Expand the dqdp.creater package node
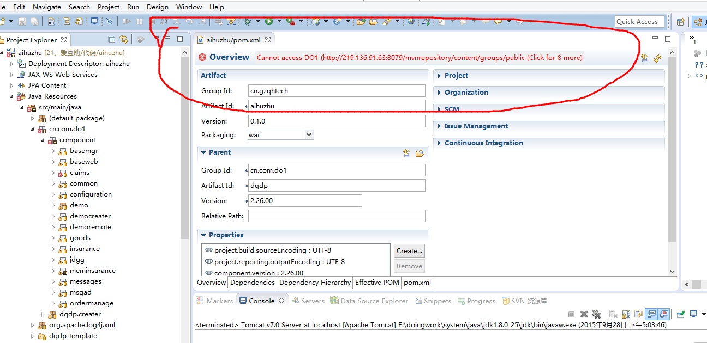 pyautogui.click(x=43, y=314)
